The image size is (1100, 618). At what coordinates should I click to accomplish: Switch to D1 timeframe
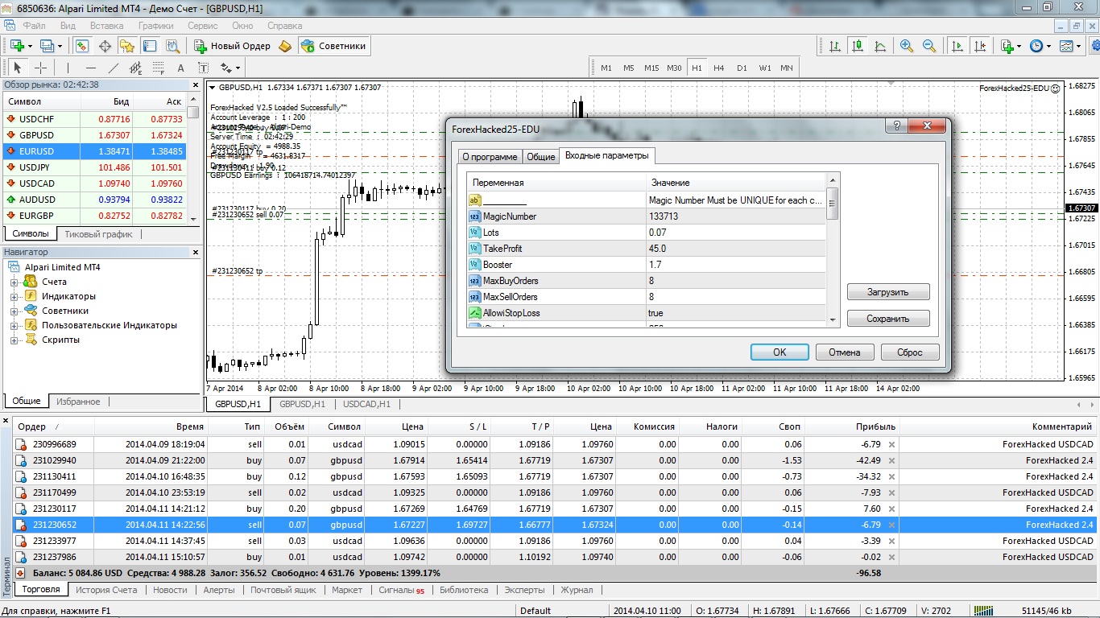742,68
